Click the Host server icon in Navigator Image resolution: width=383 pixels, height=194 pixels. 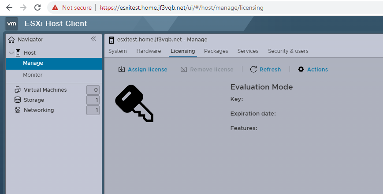click(18, 53)
